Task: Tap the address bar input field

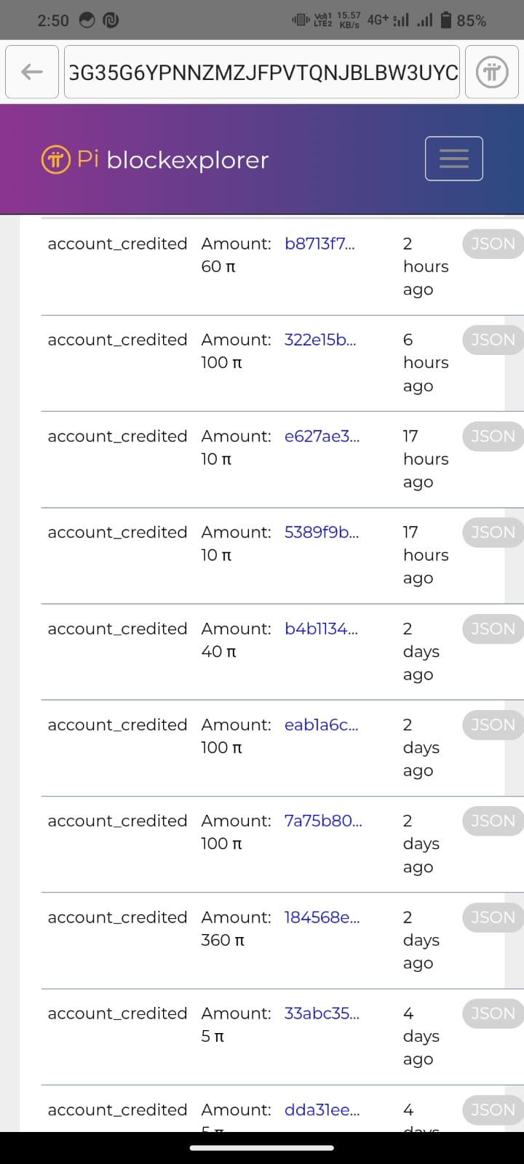Action: pyautogui.click(x=262, y=71)
